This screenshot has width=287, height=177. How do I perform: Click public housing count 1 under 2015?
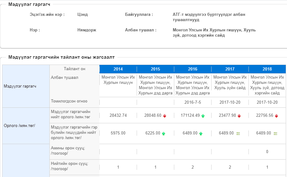[x=155, y=167]
